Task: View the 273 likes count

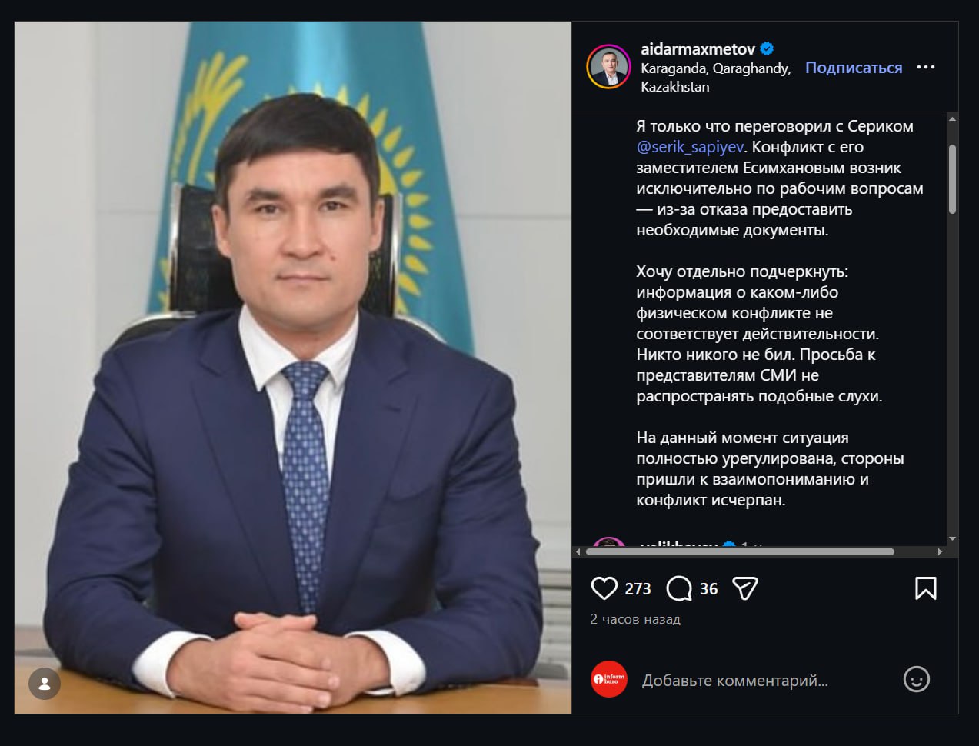Action: coord(638,589)
